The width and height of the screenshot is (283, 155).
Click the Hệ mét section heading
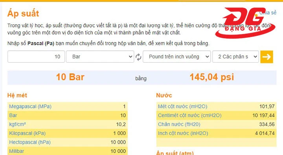(x=17, y=95)
